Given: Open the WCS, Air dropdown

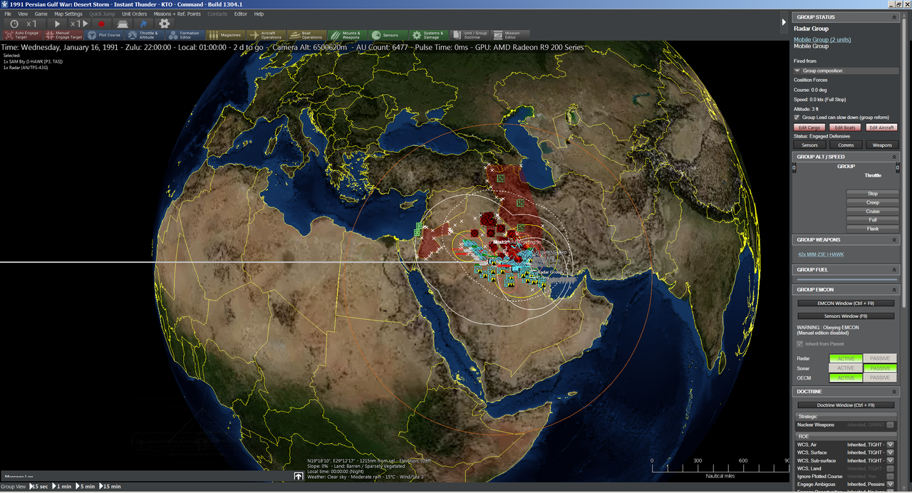Looking at the screenshot, I should 890,444.
